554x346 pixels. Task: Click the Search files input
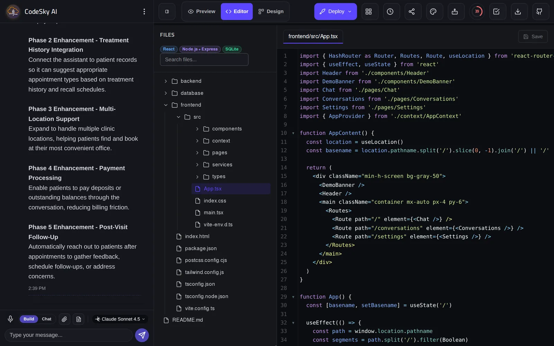tap(204, 60)
